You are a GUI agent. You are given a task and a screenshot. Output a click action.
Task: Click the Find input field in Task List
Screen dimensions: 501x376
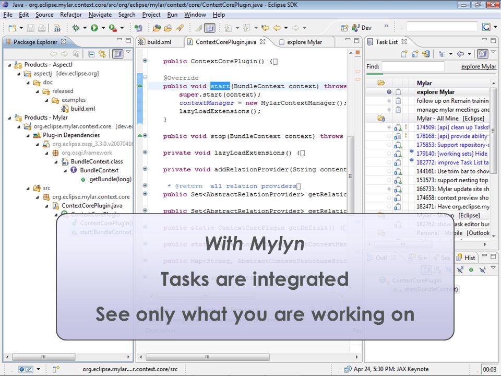click(x=413, y=66)
